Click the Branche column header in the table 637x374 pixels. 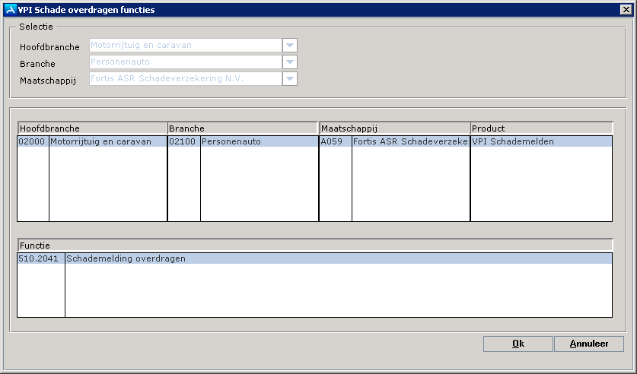click(242, 128)
